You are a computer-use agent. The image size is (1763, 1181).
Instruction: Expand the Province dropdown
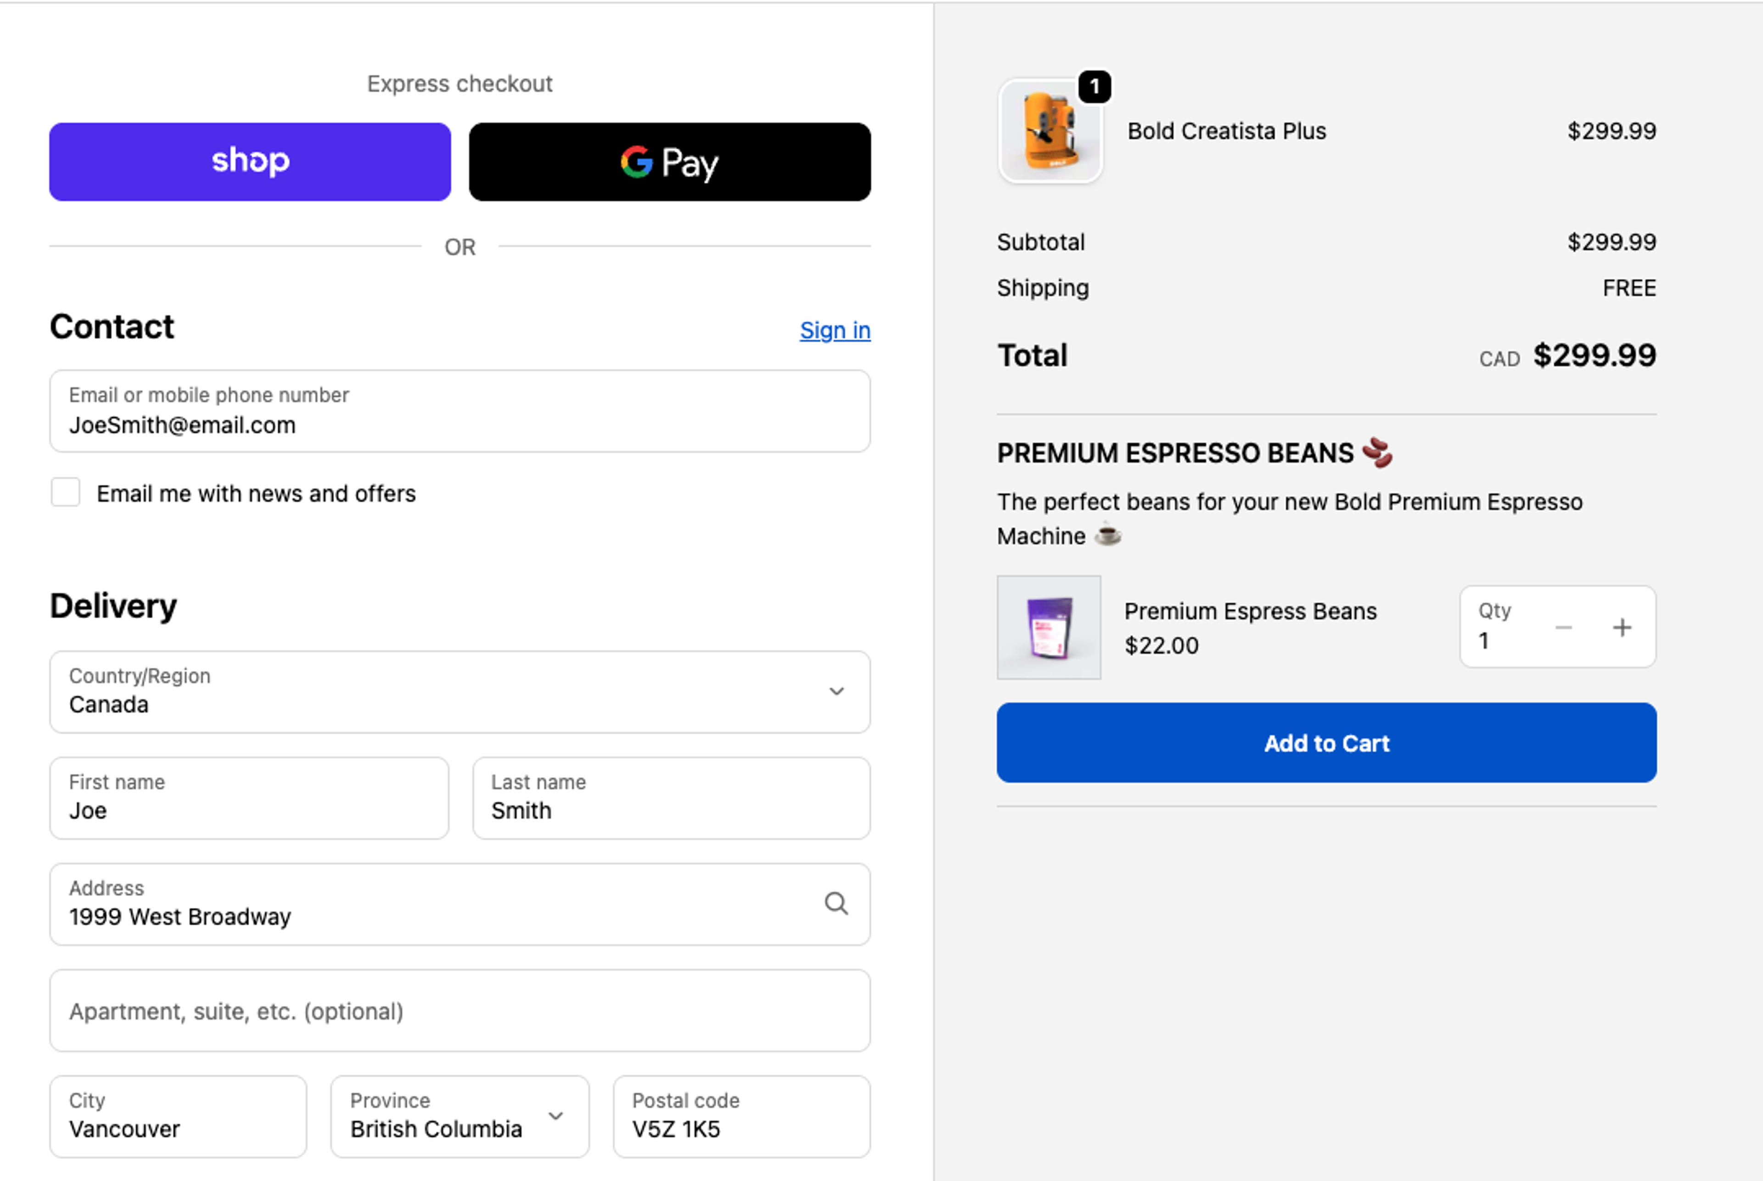click(459, 1116)
